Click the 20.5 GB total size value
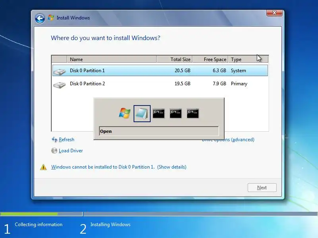318x238 pixels. coord(182,71)
